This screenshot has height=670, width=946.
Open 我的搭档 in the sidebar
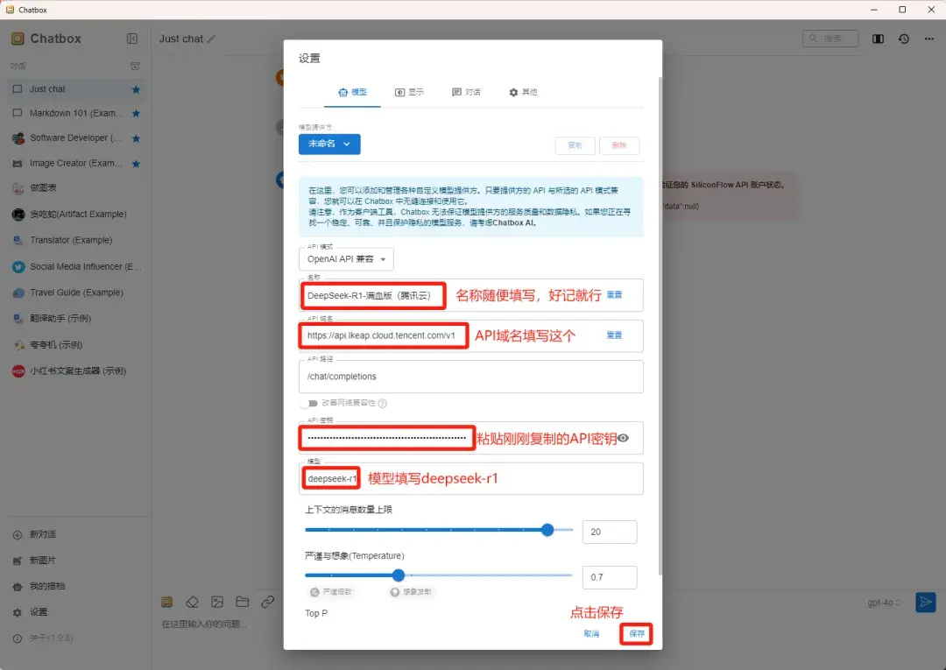[75, 586]
